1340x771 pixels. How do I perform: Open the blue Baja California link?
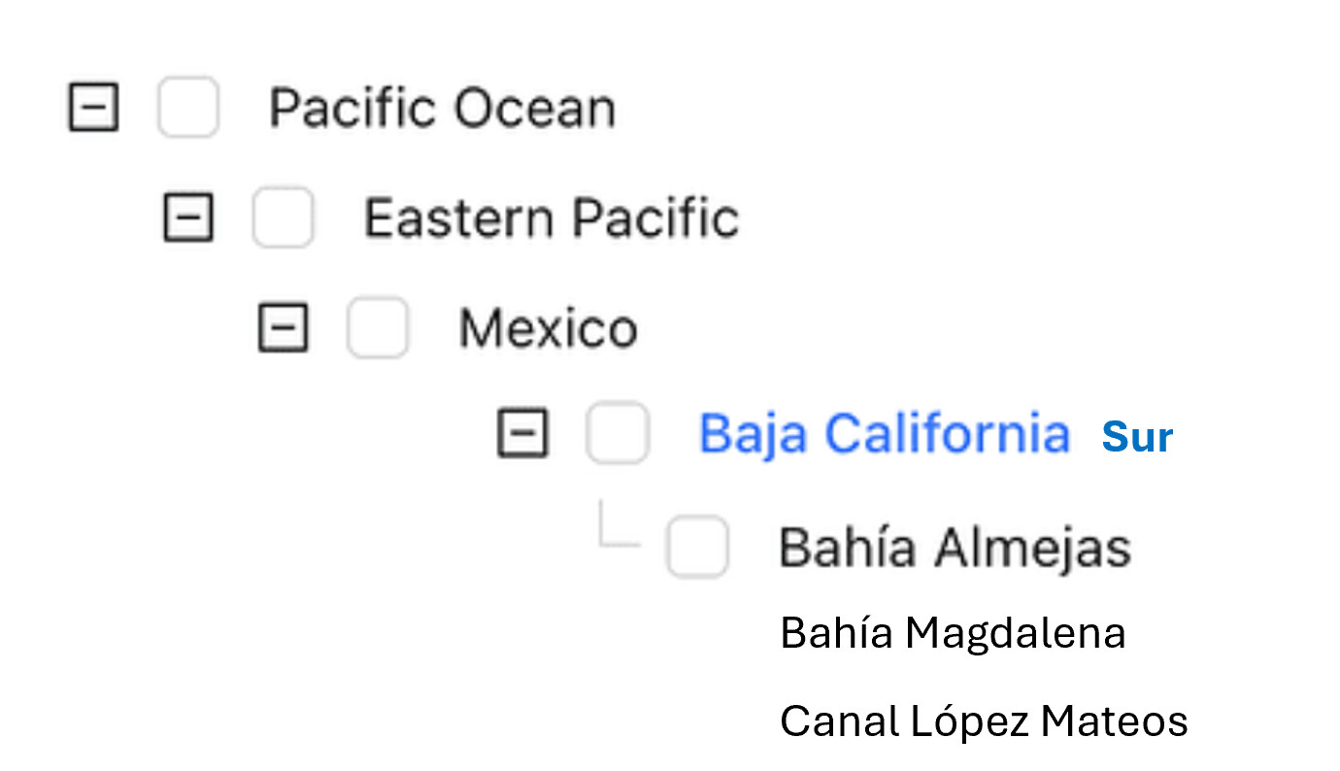tap(884, 433)
